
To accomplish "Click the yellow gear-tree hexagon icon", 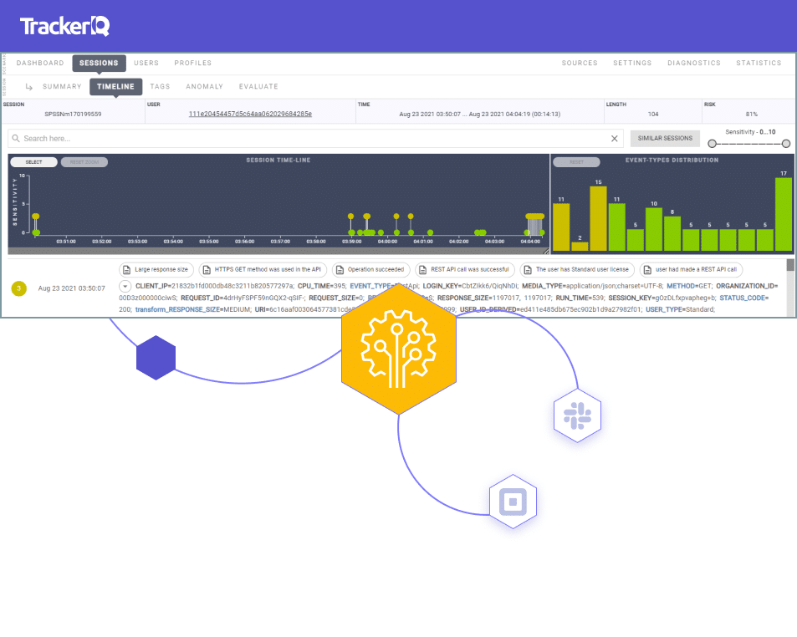I will point(398,349).
